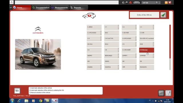Select the JUMPER model button
The height and width of the screenshot is (103, 183).
[147, 56]
